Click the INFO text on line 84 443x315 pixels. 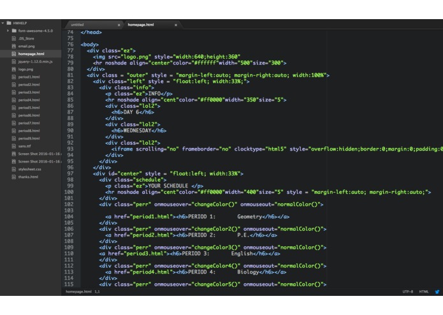point(154,94)
